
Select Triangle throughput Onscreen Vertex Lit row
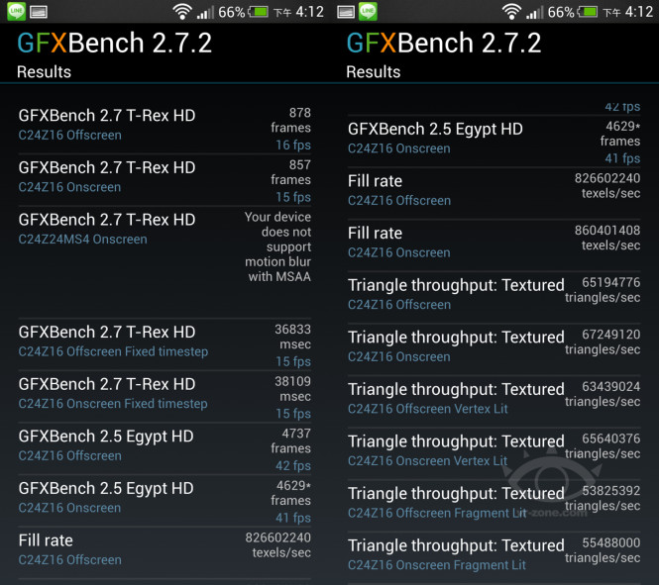click(494, 453)
